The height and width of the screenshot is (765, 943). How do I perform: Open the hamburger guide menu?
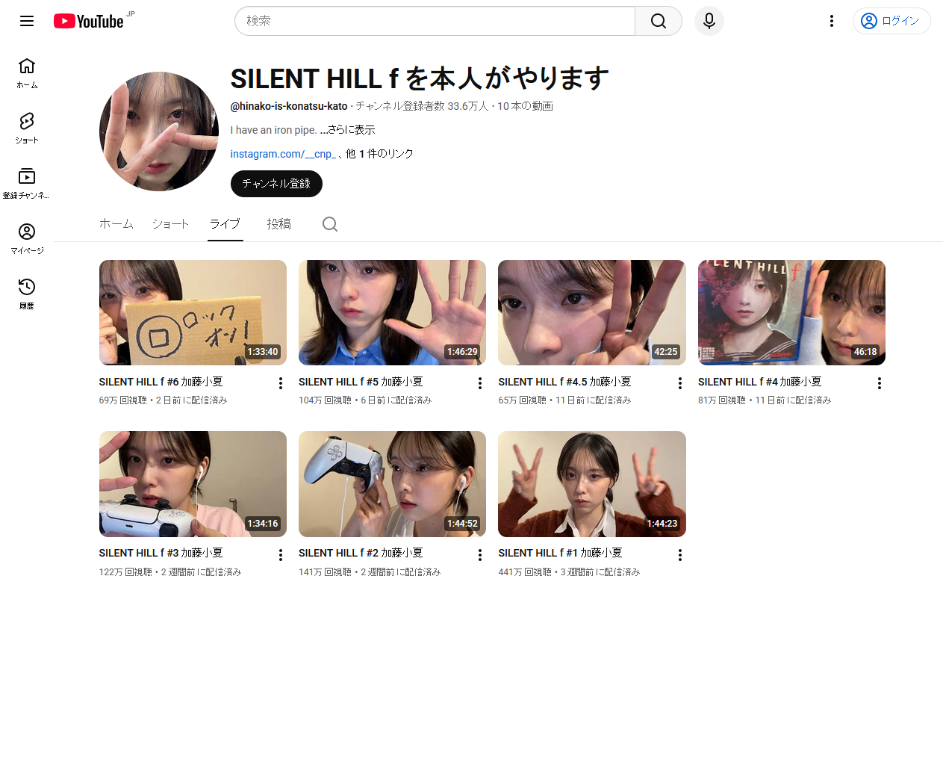pyautogui.click(x=27, y=21)
